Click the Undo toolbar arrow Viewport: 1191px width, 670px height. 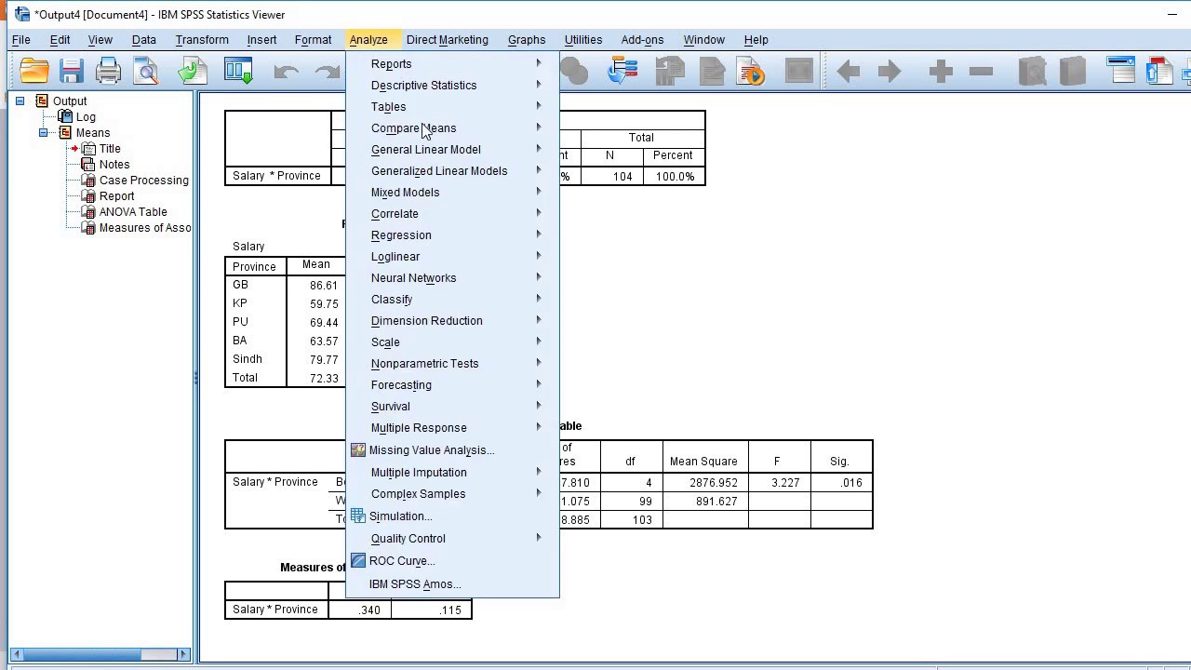[286, 71]
